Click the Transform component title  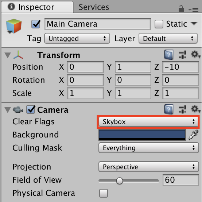pyautogui.click(x=59, y=55)
